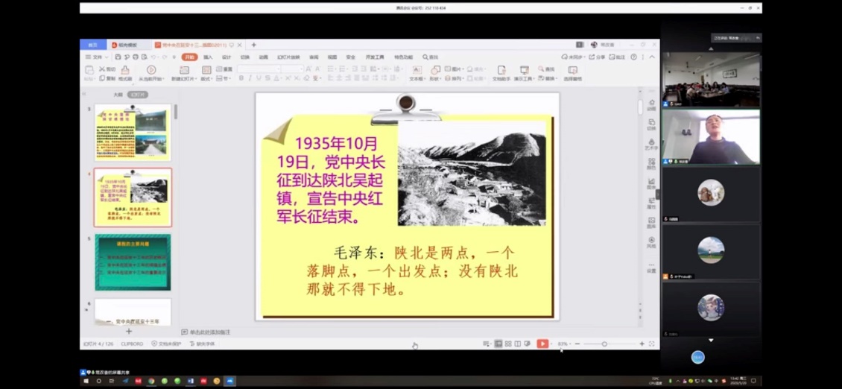842x389 pixels.
Task: Click the zoom slider in status bar
Action: pyautogui.click(x=604, y=344)
